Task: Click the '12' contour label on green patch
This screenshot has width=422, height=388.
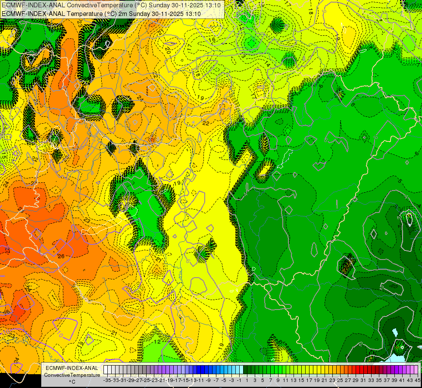Action: (x=157, y=342)
